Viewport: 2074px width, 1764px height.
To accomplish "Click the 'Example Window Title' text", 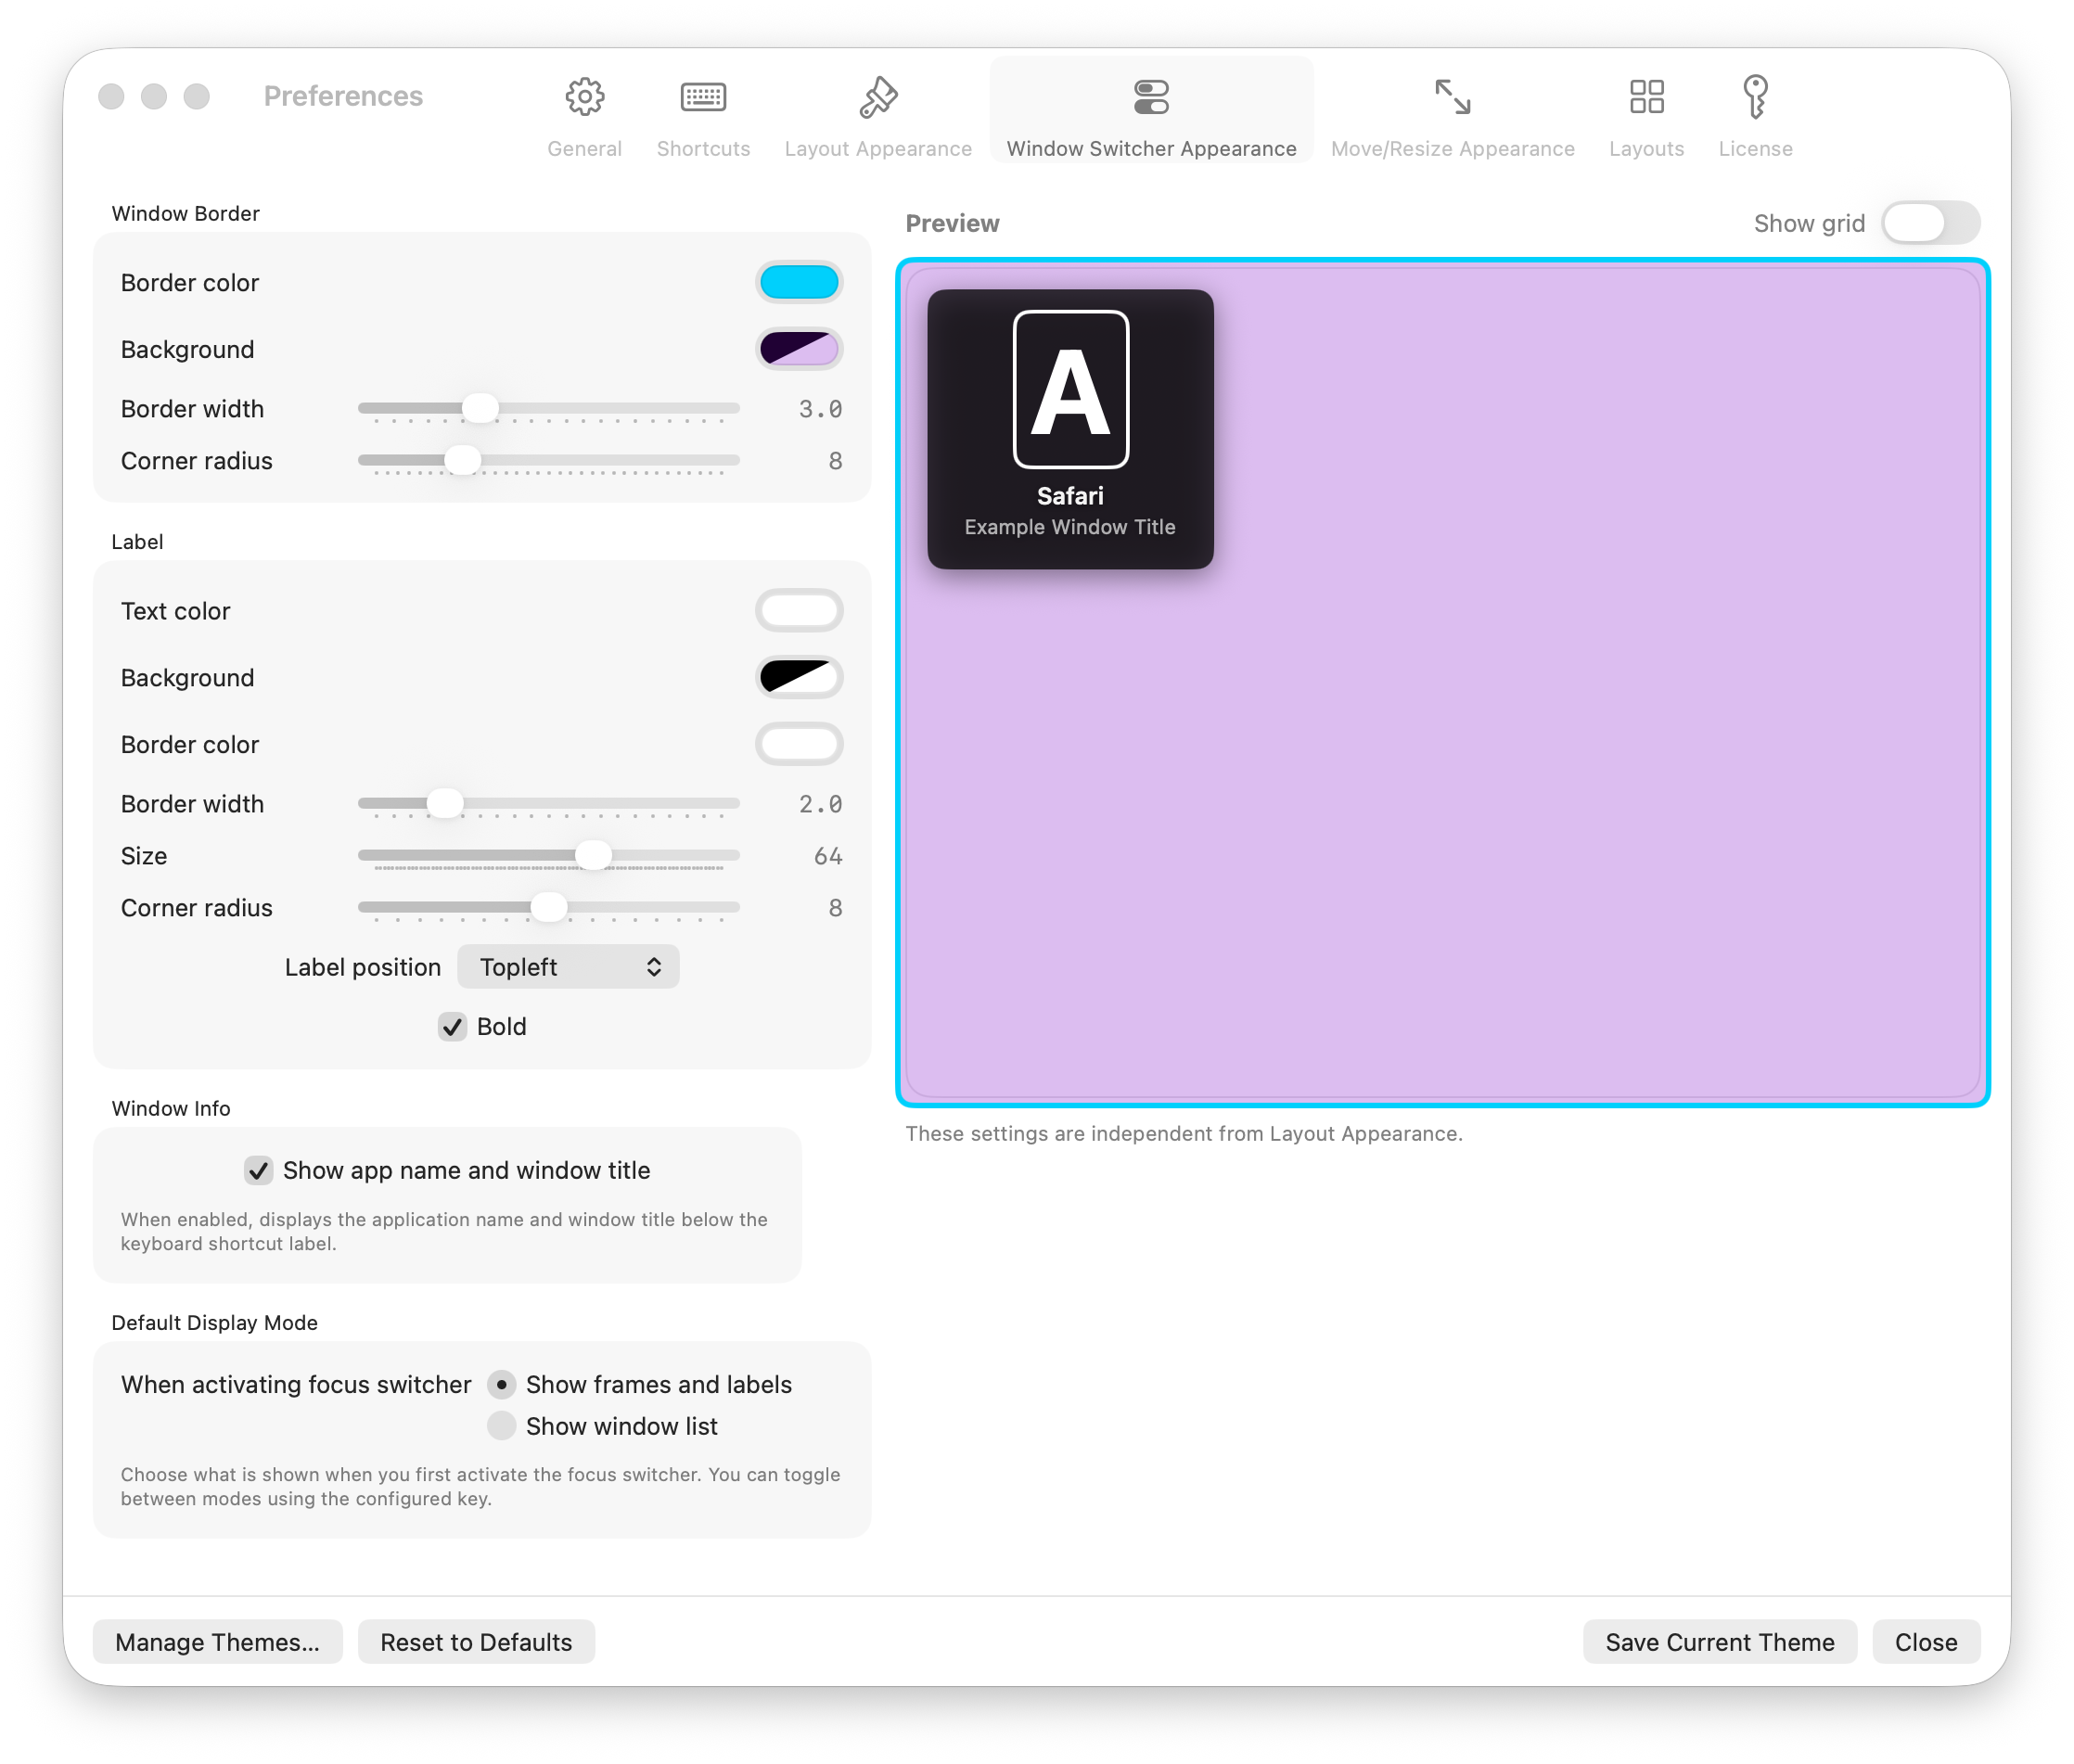I will point(1070,527).
